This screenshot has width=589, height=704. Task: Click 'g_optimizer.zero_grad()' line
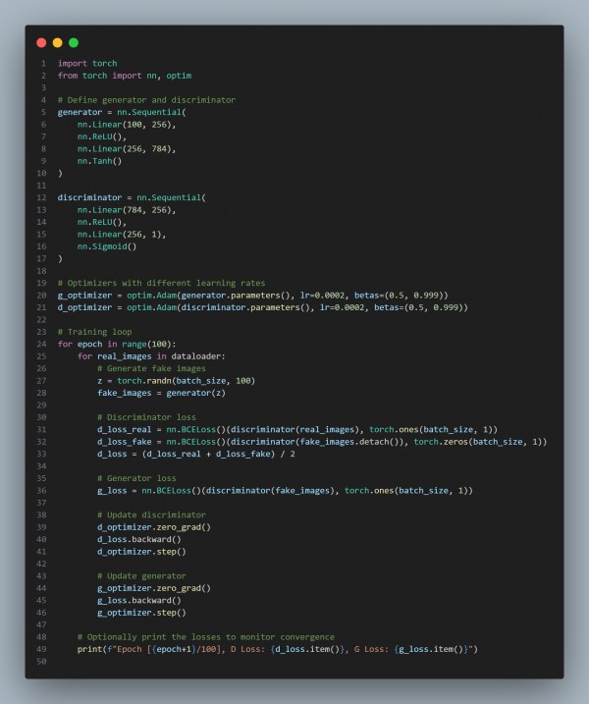coord(154,588)
